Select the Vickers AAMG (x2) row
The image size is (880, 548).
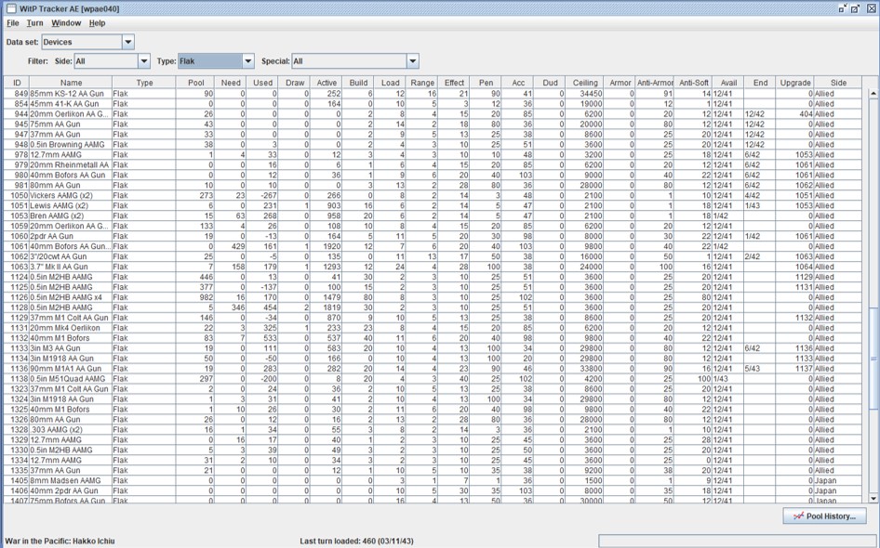(x=433, y=196)
